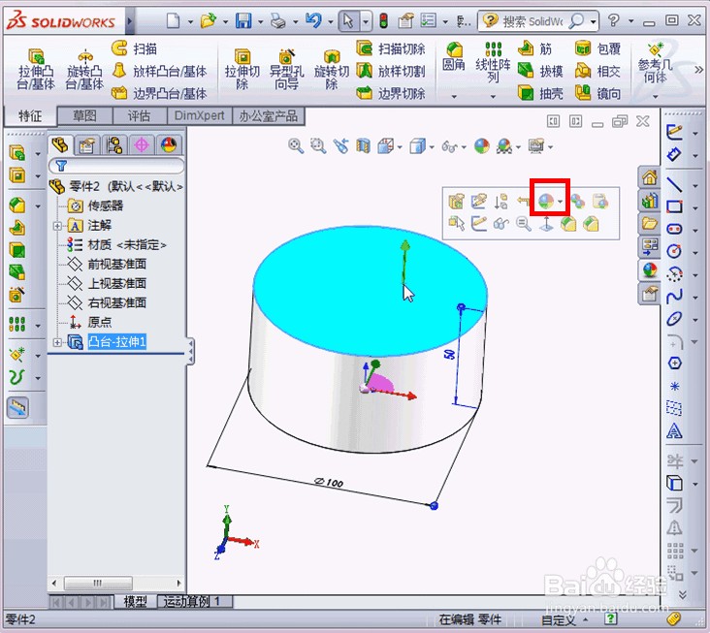This screenshot has height=633, width=710.
Task: Switch to the DimXpert tab
Action: [199, 116]
